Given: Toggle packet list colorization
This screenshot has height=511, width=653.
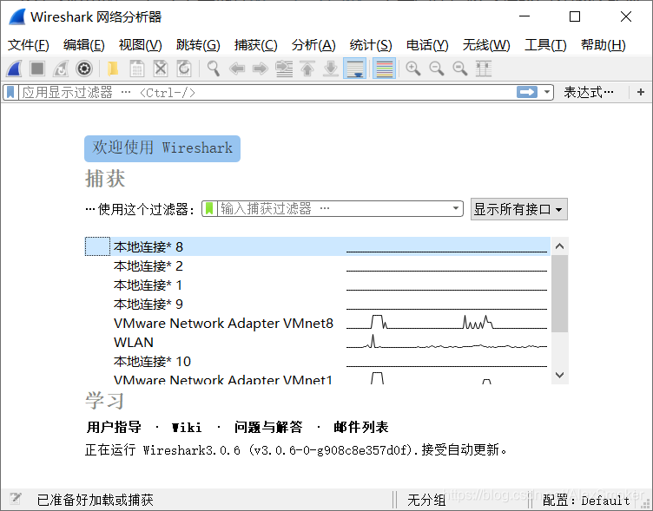Looking at the screenshot, I should point(384,69).
